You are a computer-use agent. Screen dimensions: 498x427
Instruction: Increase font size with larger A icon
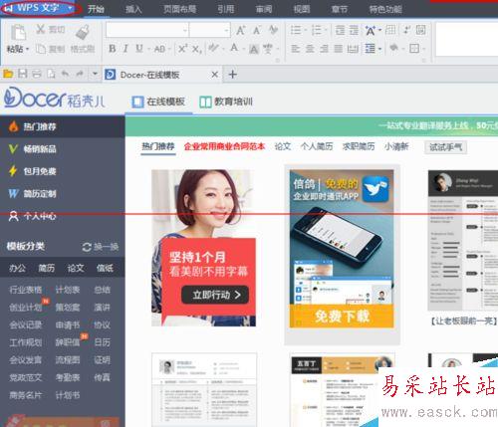point(241,30)
